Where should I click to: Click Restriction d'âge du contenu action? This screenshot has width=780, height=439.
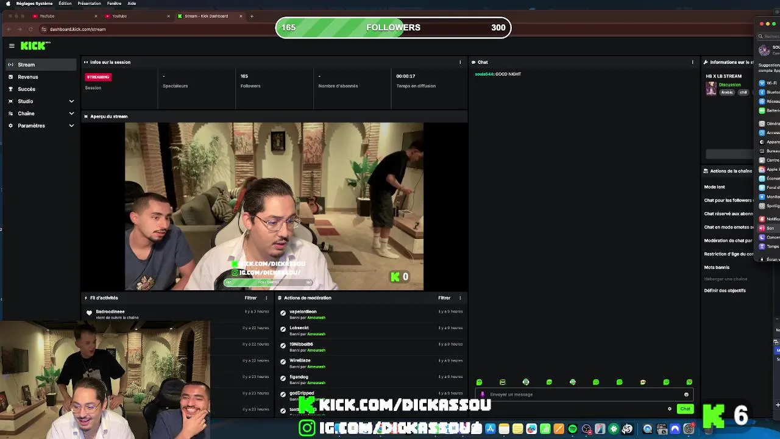click(x=729, y=254)
